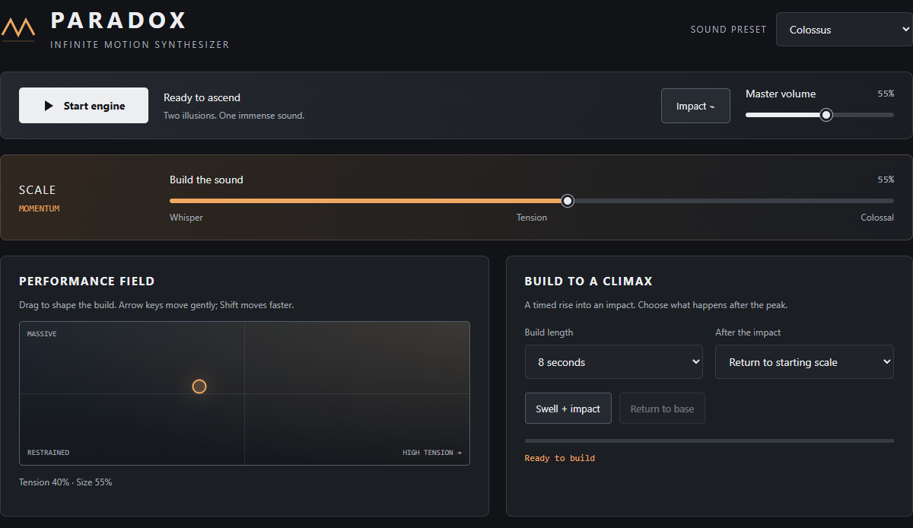The width and height of the screenshot is (913, 528).
Task: Click the SOUND PRESET label
Action: (x=728, y=30)
